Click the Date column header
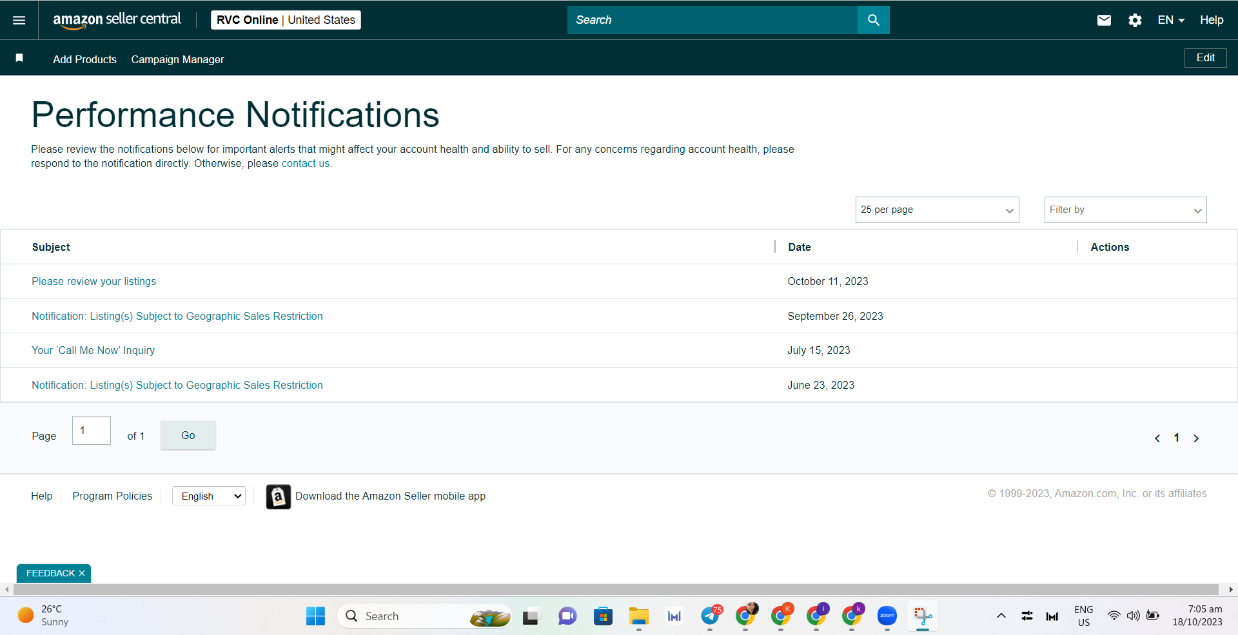The width and height of the screenshot is (1238, 635). click(800, 248)
